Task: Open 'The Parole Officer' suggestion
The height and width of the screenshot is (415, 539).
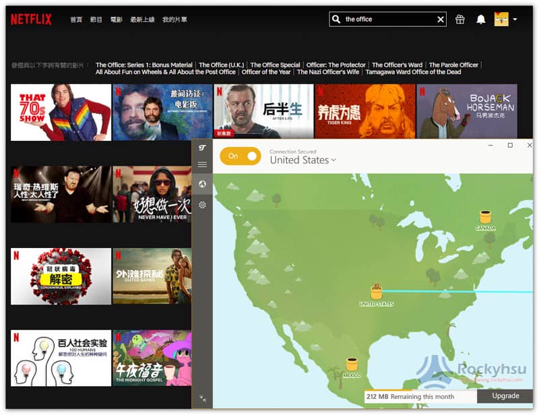Action: 453,65
